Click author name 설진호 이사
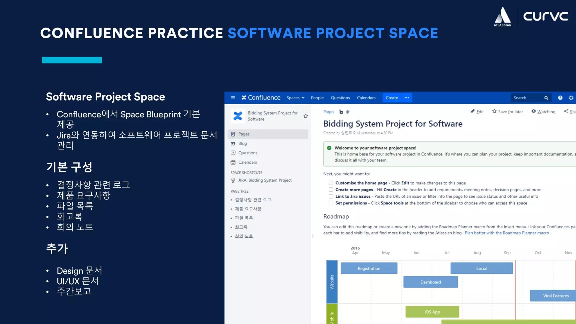 point(350,133)
